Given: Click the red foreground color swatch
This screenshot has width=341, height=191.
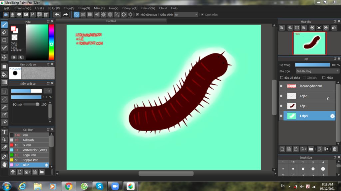Looking at the screenshot, I should (x=13, y=29).
